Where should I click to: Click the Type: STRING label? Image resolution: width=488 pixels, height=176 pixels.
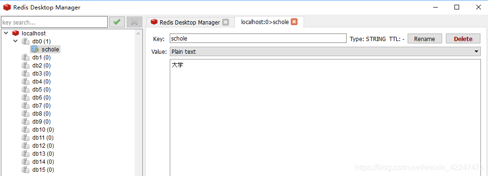coord(368,39)
